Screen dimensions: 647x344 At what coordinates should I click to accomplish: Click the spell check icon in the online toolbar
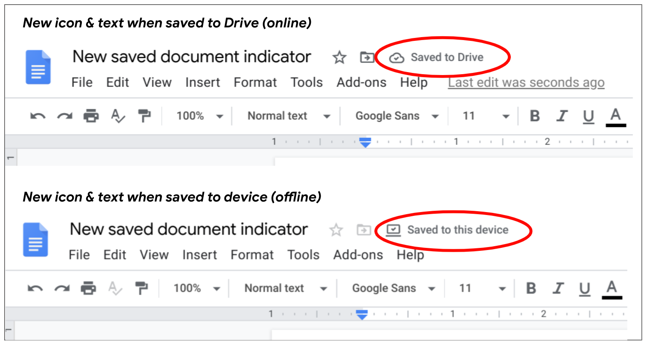pyautogui.click(x=118, y=116)
